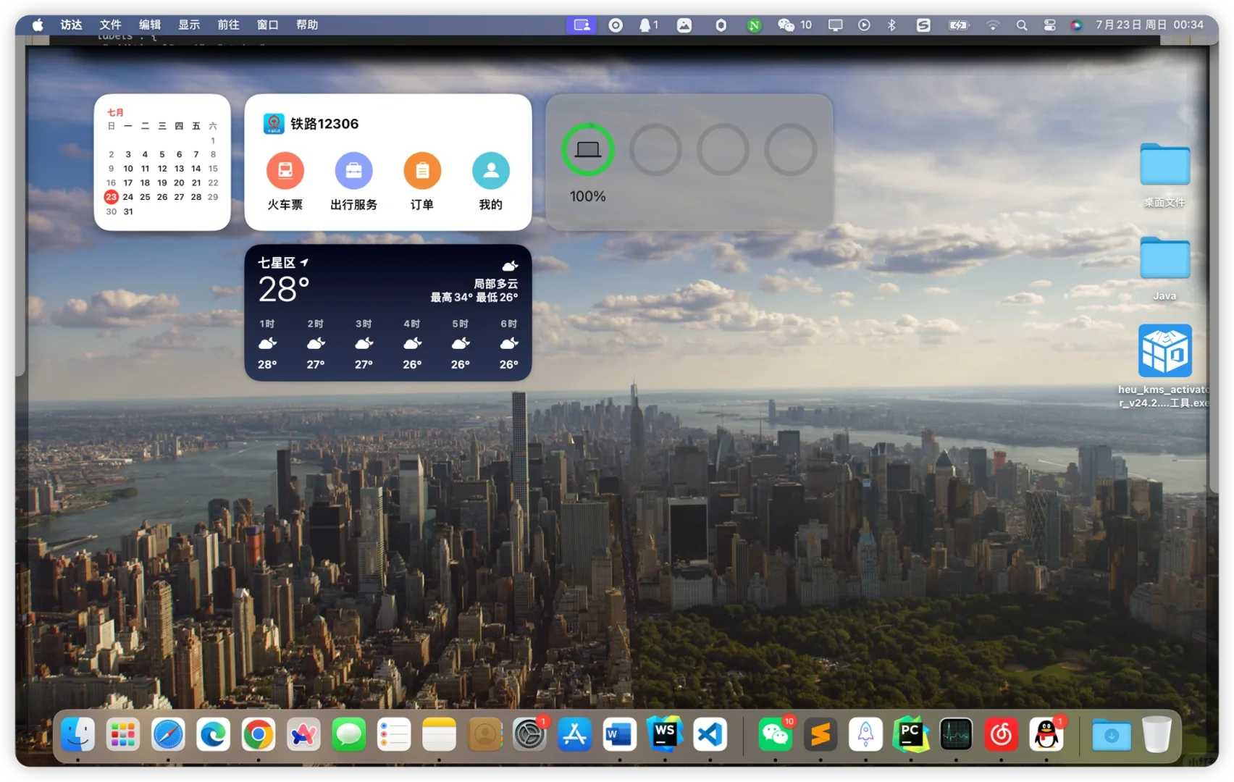Open Reminders from the Dock

(394, 735)
